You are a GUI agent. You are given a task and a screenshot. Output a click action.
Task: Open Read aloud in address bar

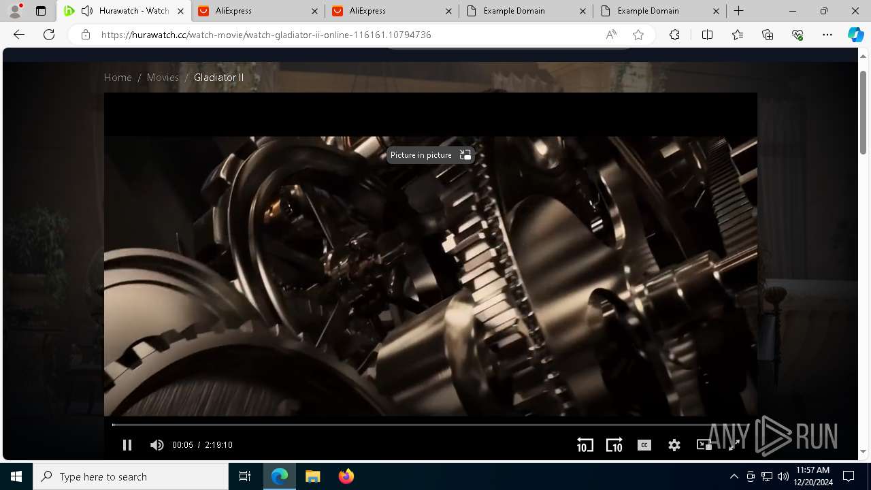611,35
